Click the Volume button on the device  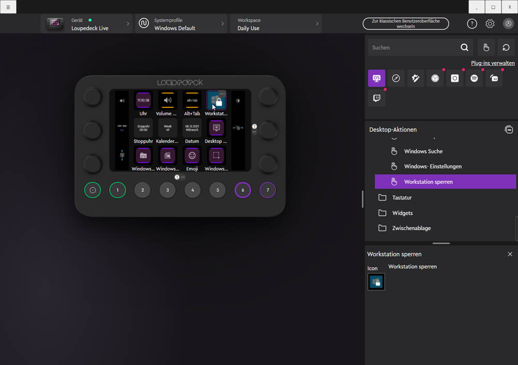[x=167, y=100]
